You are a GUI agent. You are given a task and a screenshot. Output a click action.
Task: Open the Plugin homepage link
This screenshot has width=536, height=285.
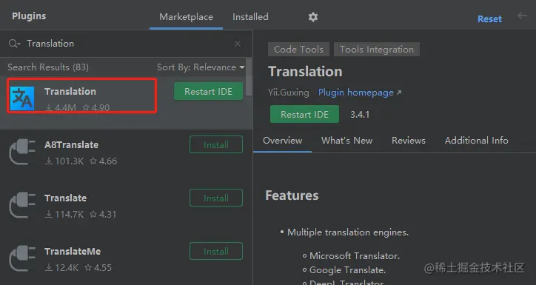tap(360, 93)
